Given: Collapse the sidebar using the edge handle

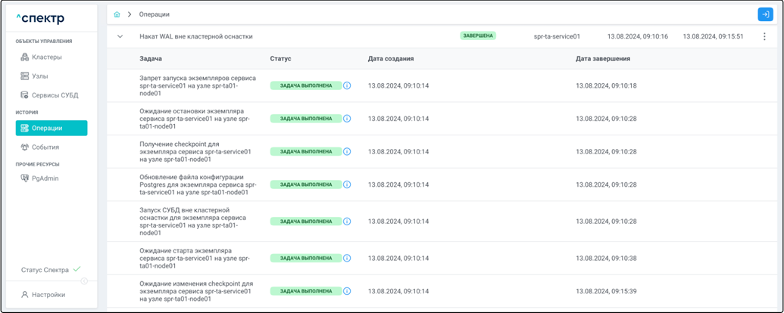Looking at the screenshot, I should click(x=84, y=281).
